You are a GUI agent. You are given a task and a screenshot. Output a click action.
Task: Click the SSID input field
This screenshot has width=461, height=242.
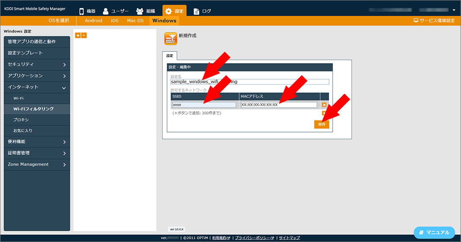204,105
